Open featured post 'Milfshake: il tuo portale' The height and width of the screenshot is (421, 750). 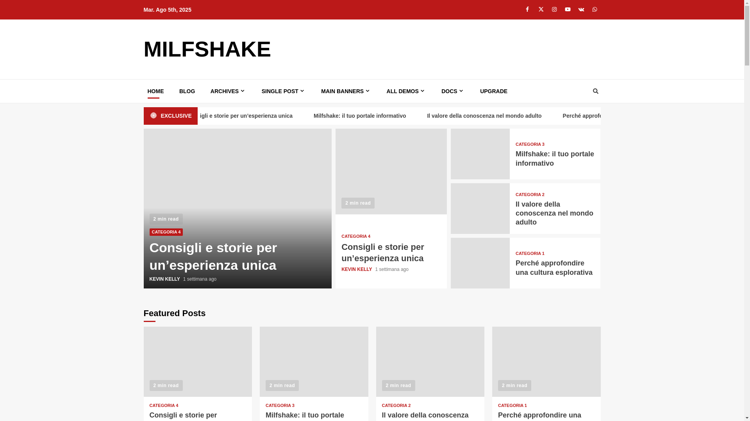(305, 416)
